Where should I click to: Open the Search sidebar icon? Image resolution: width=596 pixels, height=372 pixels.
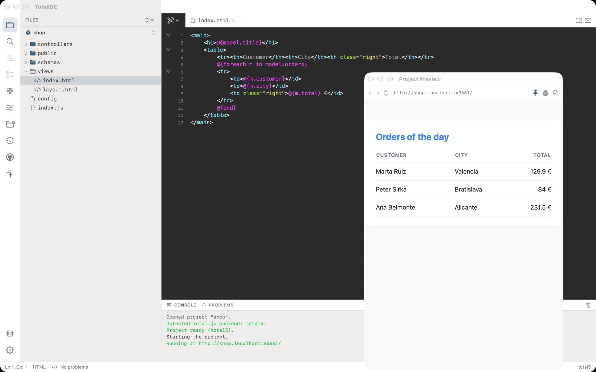coord(10,41)
